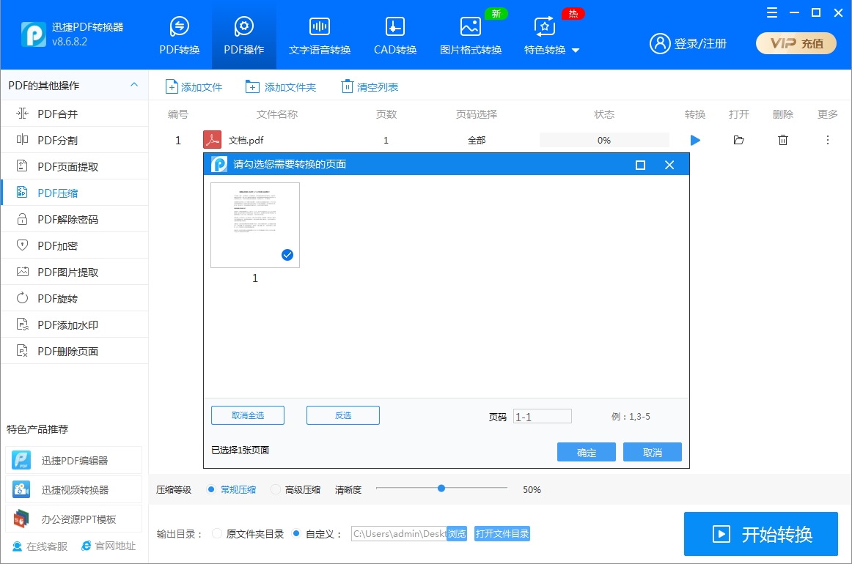
Task: Select PDF页面提取 in the sidebar
Action: (75, 167)
